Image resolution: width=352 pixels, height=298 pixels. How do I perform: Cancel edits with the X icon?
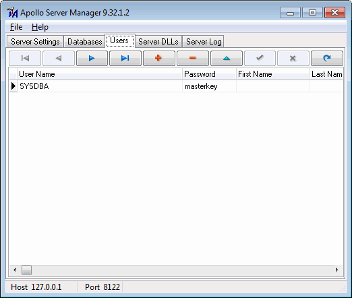[293, 58]
